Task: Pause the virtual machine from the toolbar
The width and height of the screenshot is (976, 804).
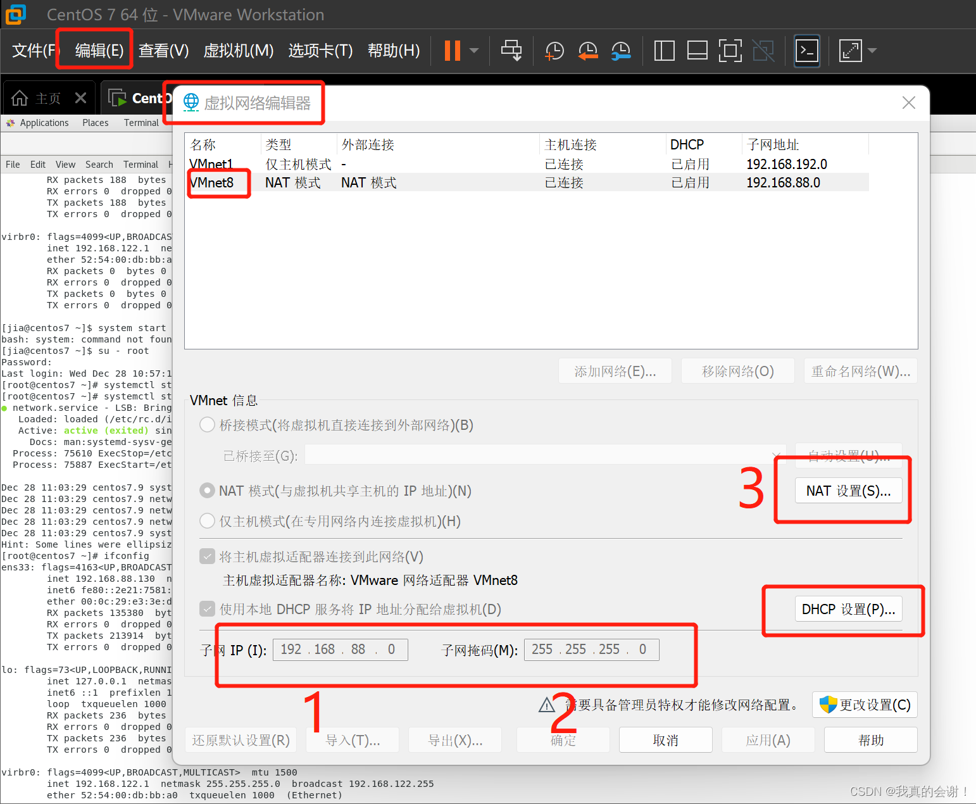Action: (453, 51)
